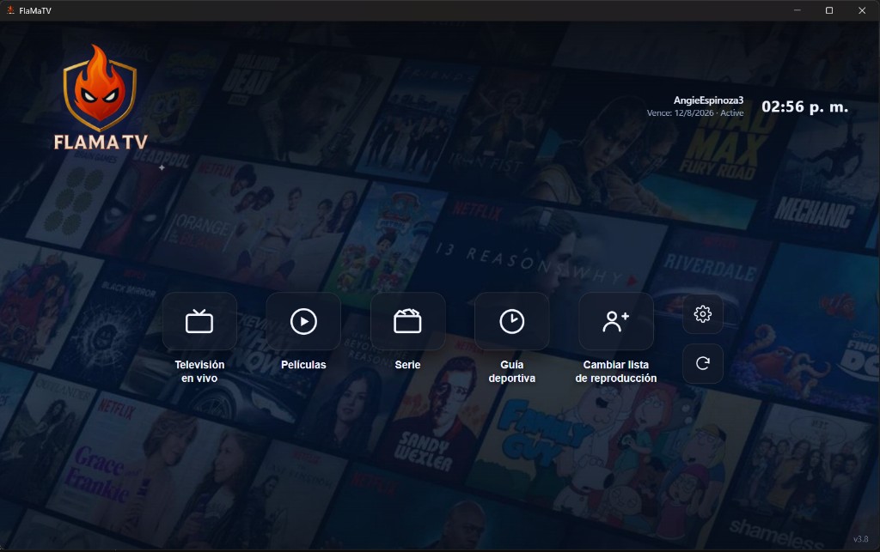Screen dimensions: 880x552
Task: Click the Cambiar lista add-user icon tile
Action: coord(615,321)
